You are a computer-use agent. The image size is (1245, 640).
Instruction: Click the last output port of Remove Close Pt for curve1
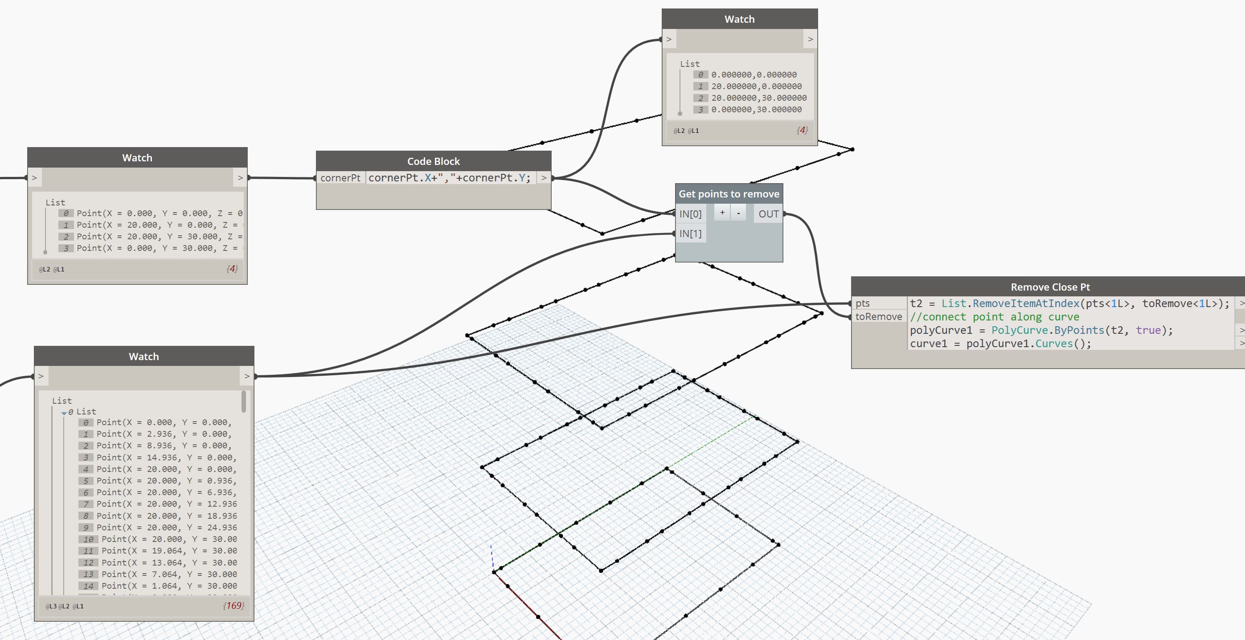[x=1240, y=344]
